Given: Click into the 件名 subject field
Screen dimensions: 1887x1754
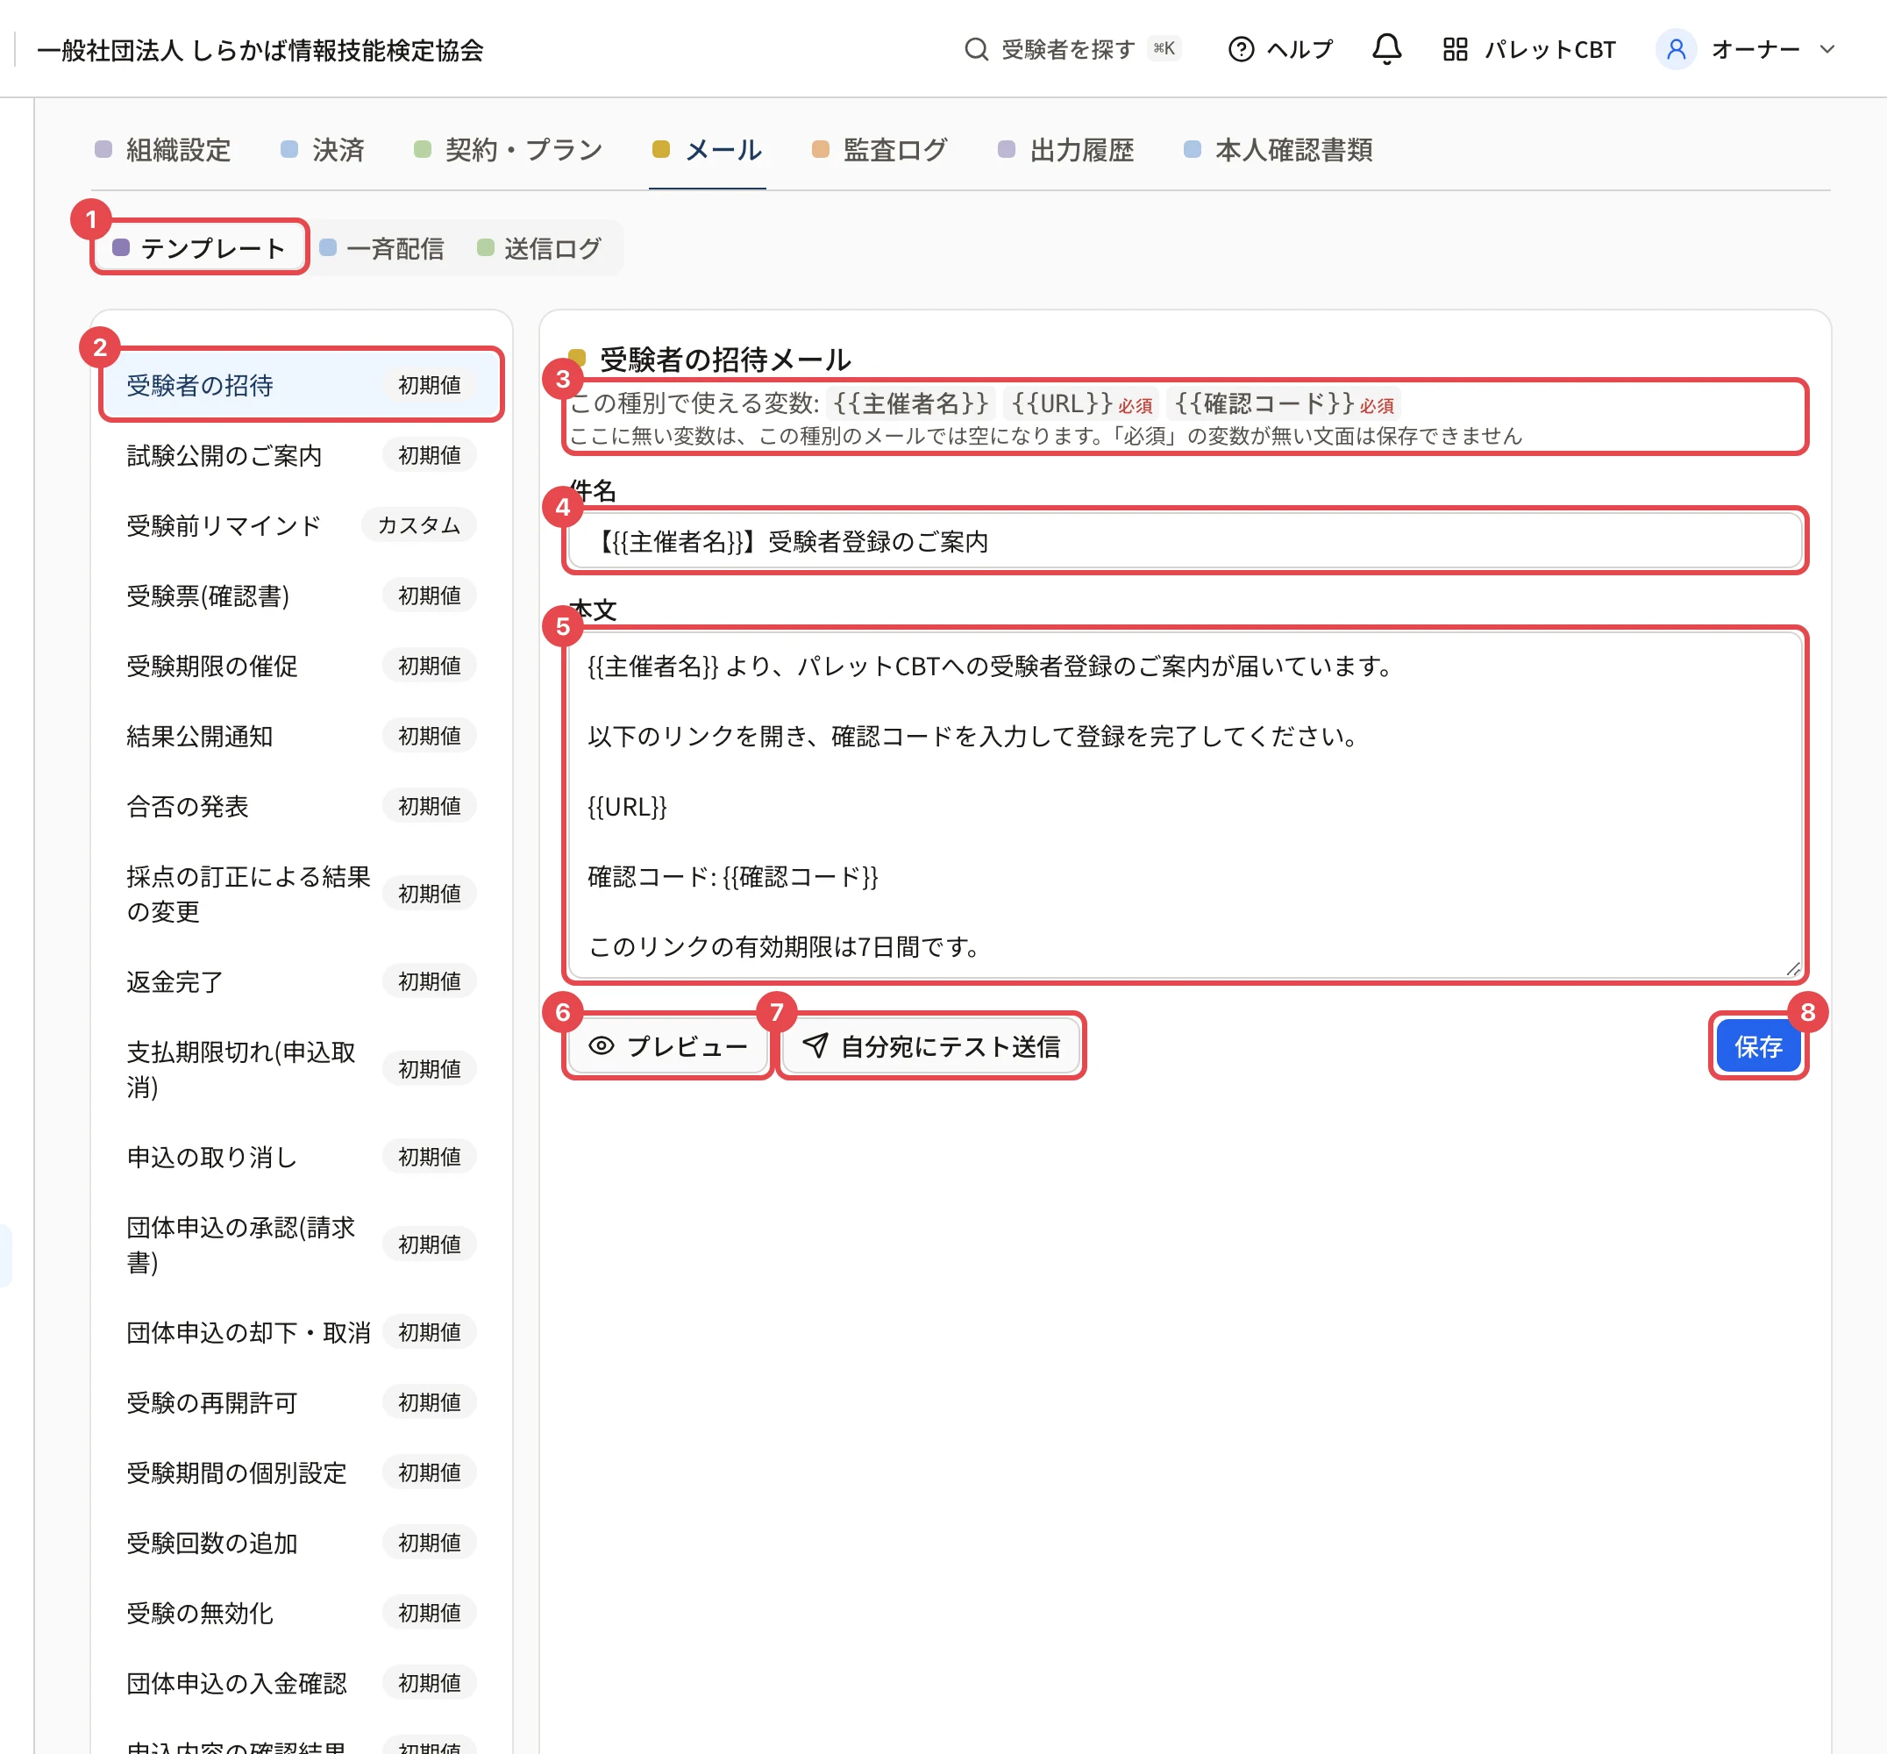Looking at the screenshot, I should pyautogui.click(x=1185, y=541).
